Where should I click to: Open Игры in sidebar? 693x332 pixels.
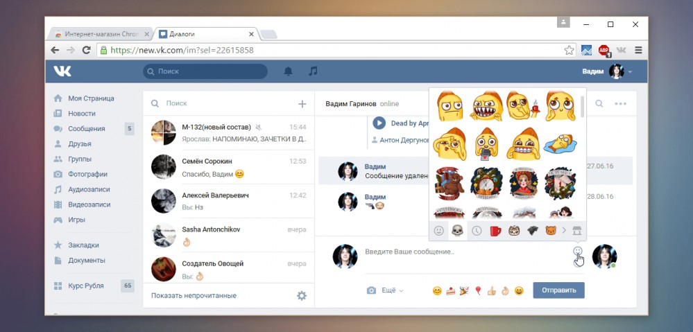(76, 220)
